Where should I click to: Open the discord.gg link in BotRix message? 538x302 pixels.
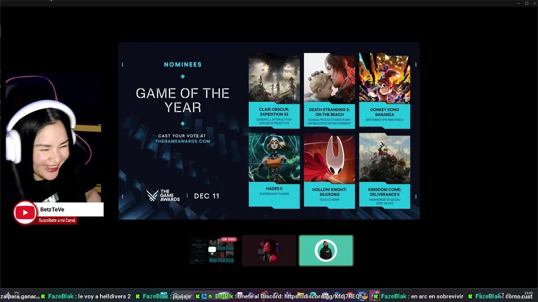click(322, 296)
